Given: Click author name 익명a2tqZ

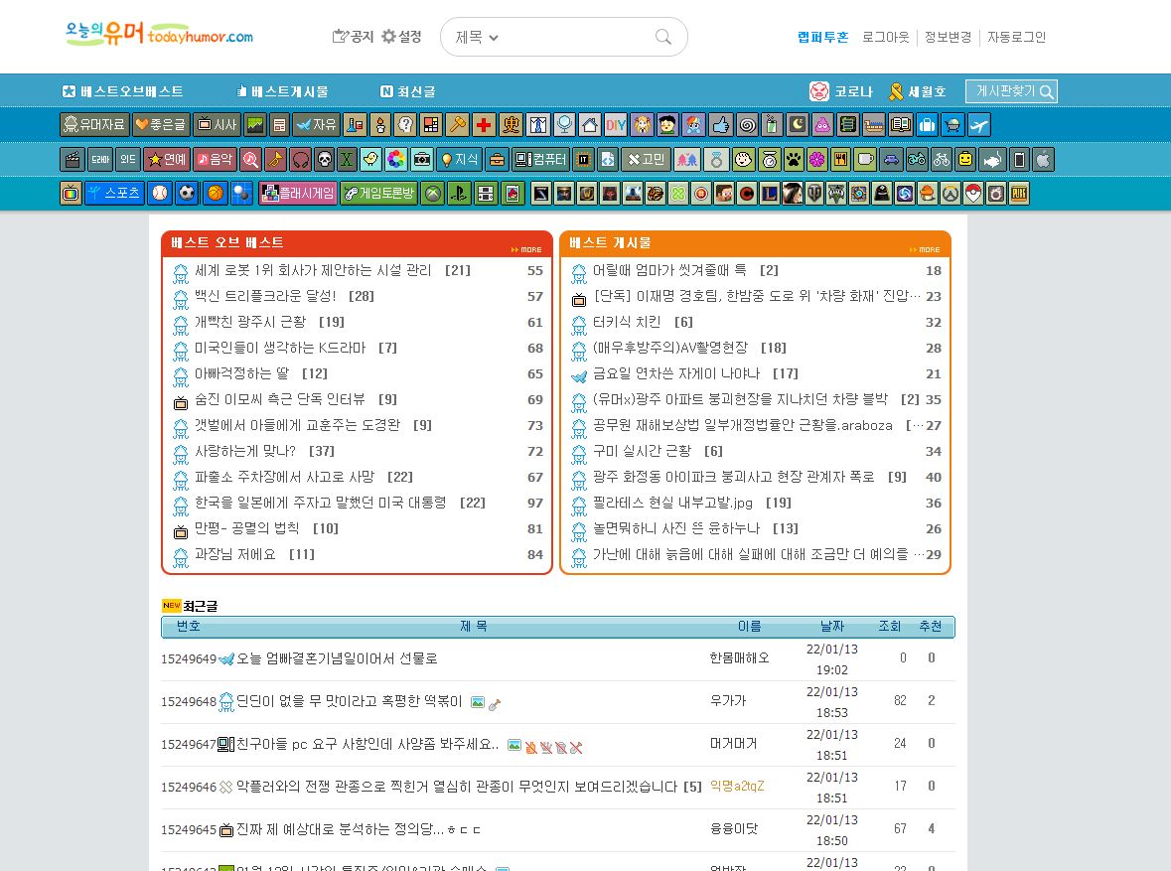Looking at the screenshot, I should point(736,786).
